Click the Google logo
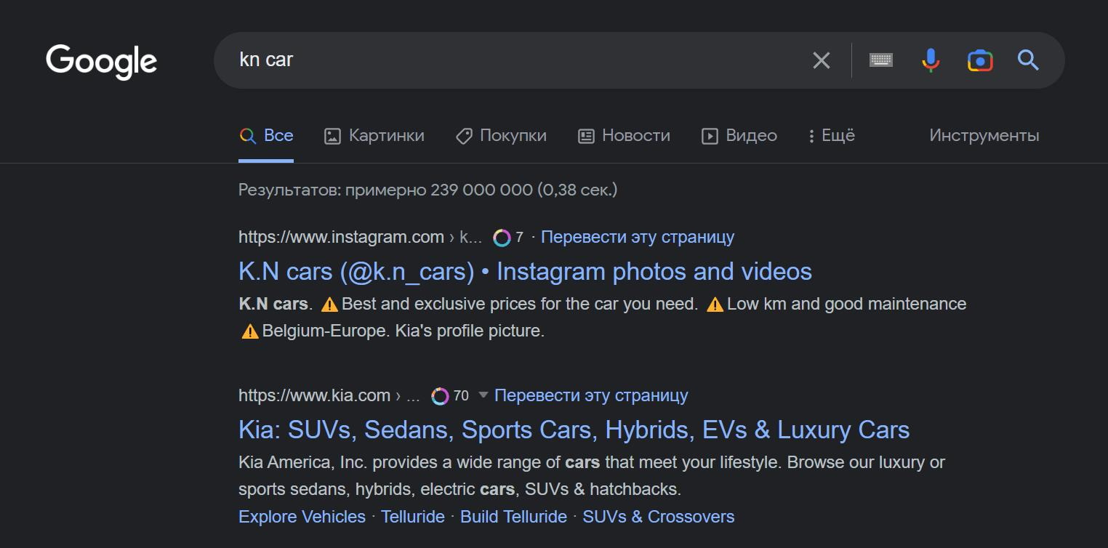Viewport: 1108px width, 548px height. 101,61
